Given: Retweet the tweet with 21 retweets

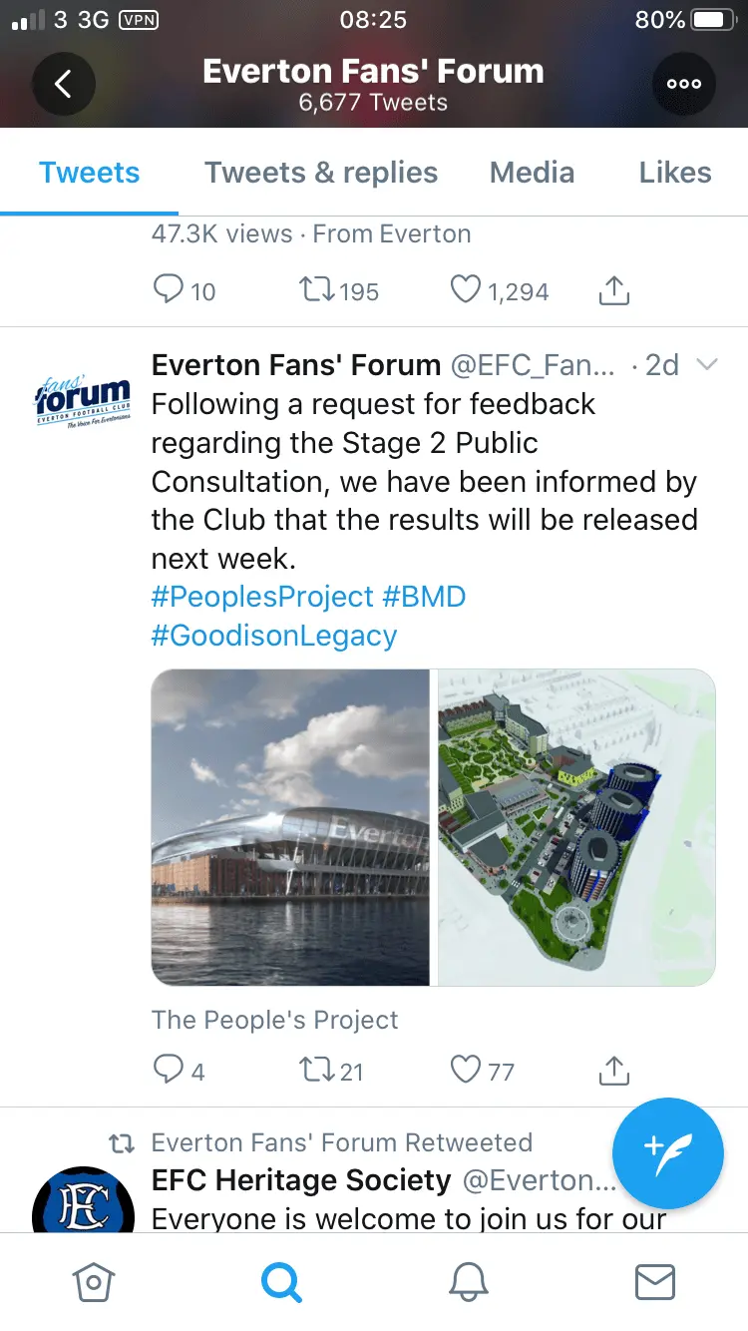Looking at the screenshot, I should coord(317,1071).
